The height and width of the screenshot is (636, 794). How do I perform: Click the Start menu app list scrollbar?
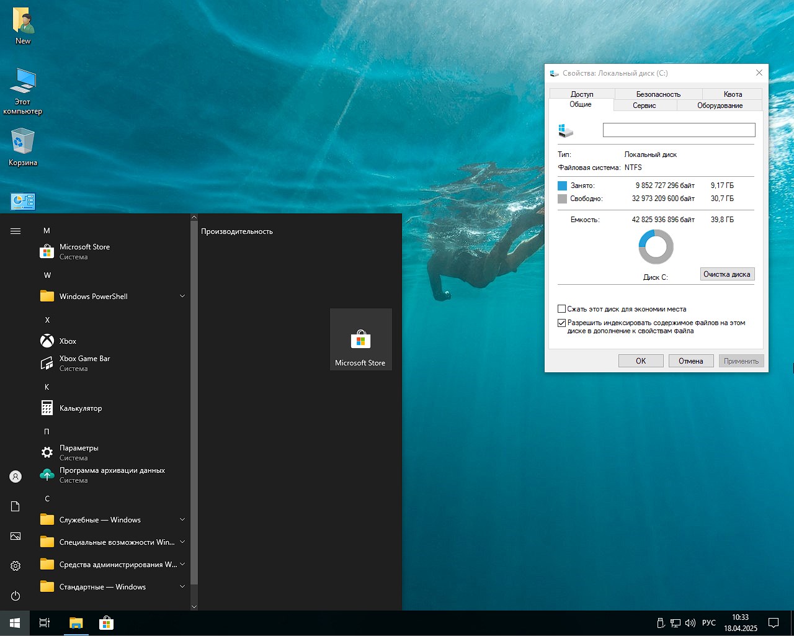tap(194, 403)
